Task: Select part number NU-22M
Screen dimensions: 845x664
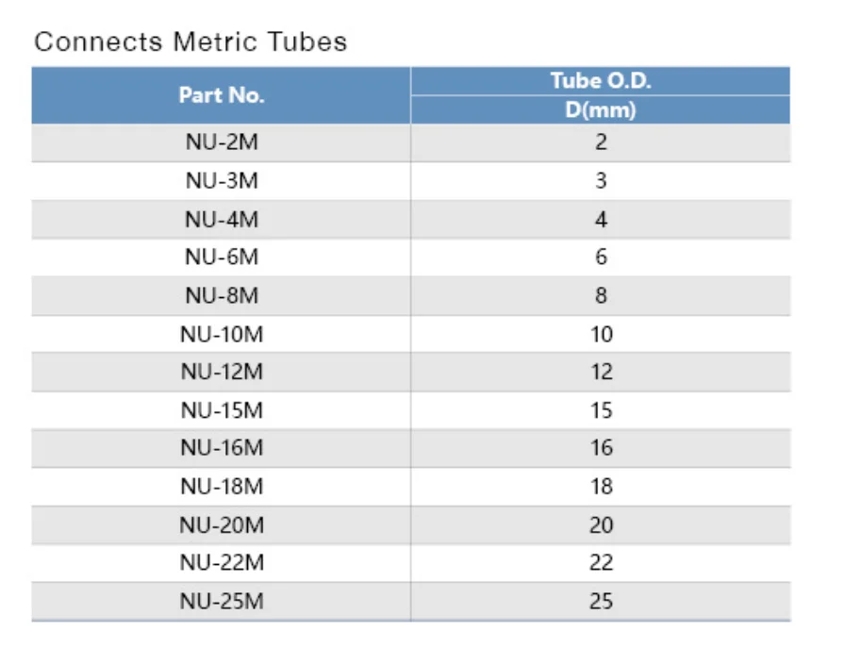Action: point(222,563)
